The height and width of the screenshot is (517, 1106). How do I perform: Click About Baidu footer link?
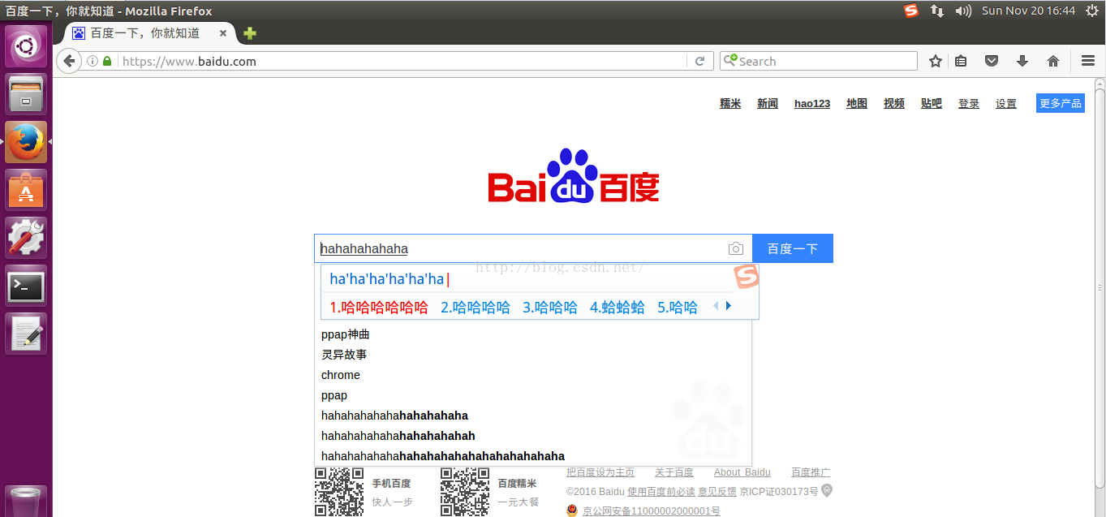[x=742, y=472]
